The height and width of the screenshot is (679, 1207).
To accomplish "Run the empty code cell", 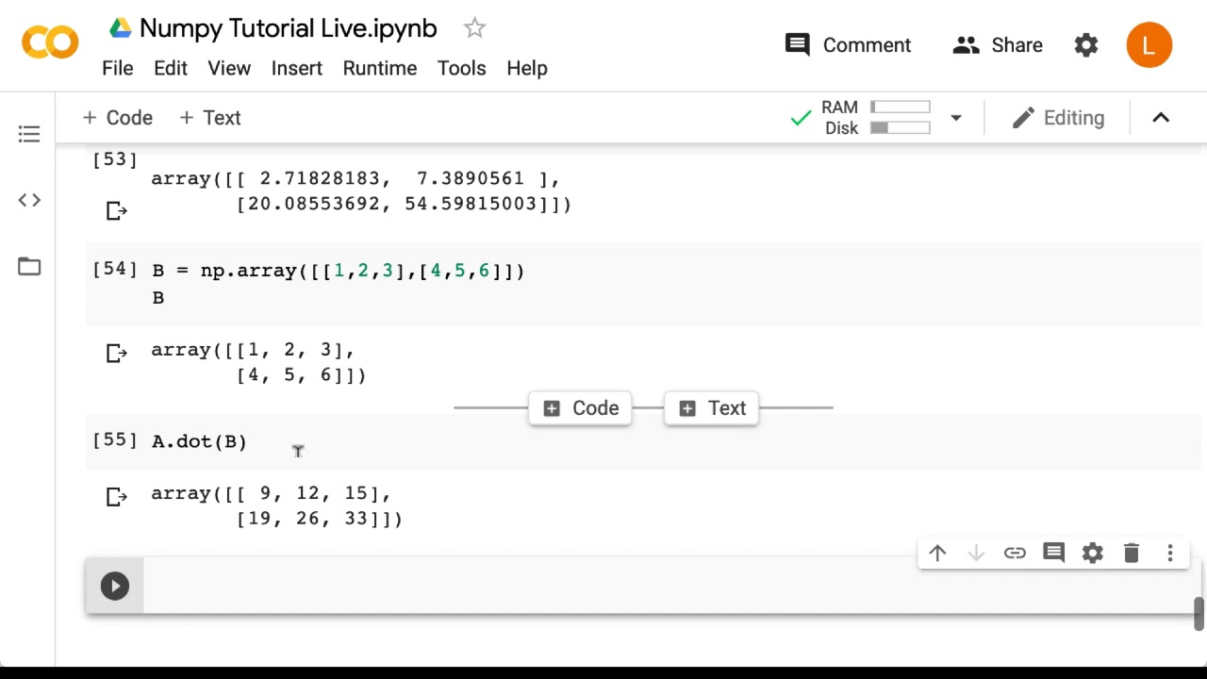I will tap(115, 586).
